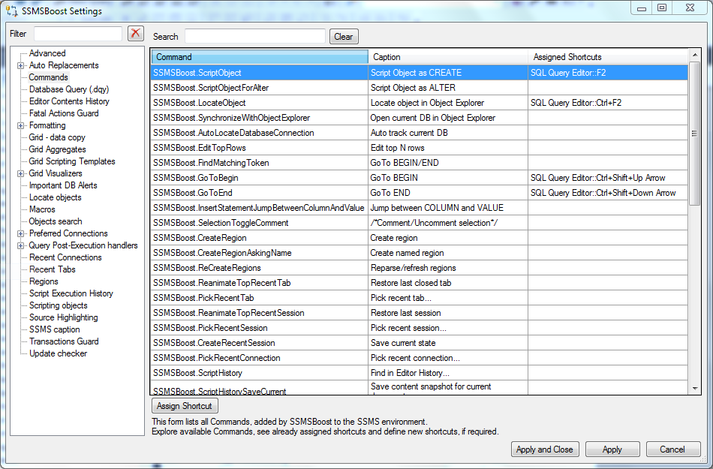Select SSMS caption in the tree
The width and height of the screenshot is (713, 469).
coord(54,329)
